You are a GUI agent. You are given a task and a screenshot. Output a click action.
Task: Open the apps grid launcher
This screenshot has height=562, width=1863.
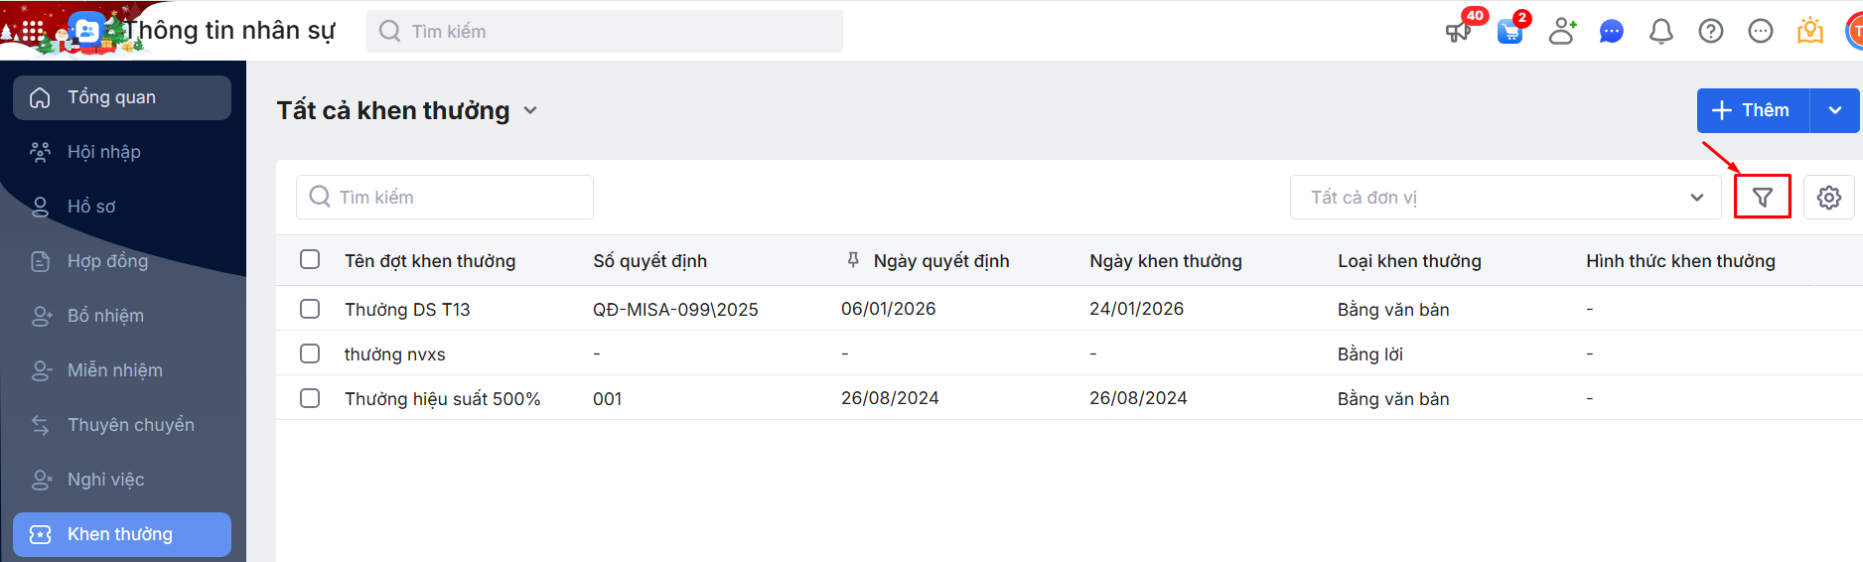(x=33, y=32)
